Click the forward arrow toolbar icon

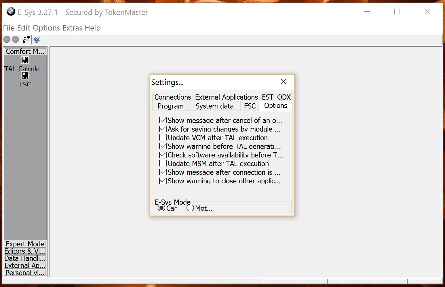point(16,39)
